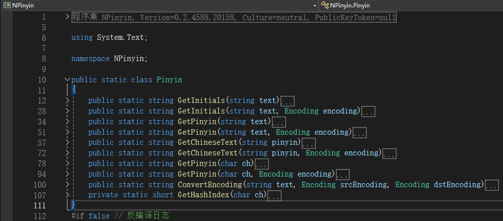Collapse the Pinyin class at line 10
Screen dimensions: 503x221
pyautogui.click(x=68, y=79)
